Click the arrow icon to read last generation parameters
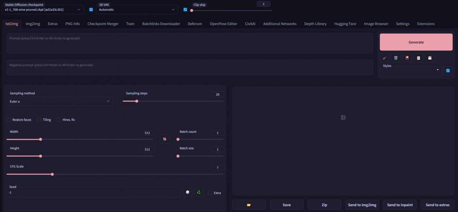Screen dimensions: 458x212 click(384, 58)
